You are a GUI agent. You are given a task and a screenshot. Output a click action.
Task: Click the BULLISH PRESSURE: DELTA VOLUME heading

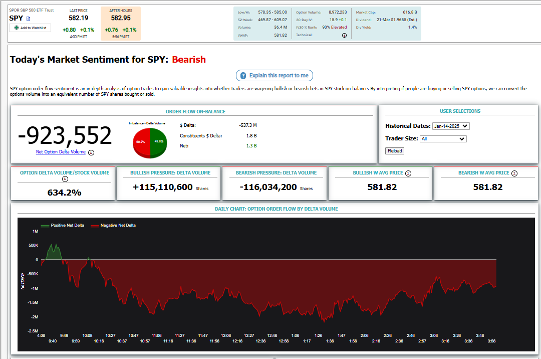170,173
